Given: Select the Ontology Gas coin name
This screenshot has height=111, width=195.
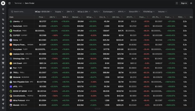Looking at the screenshot, I should point(19,59).
